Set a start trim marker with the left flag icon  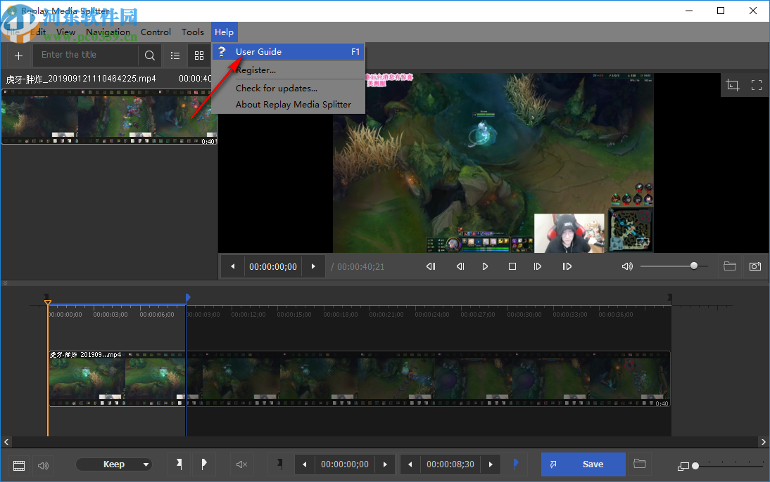click(x=178, y=464)
